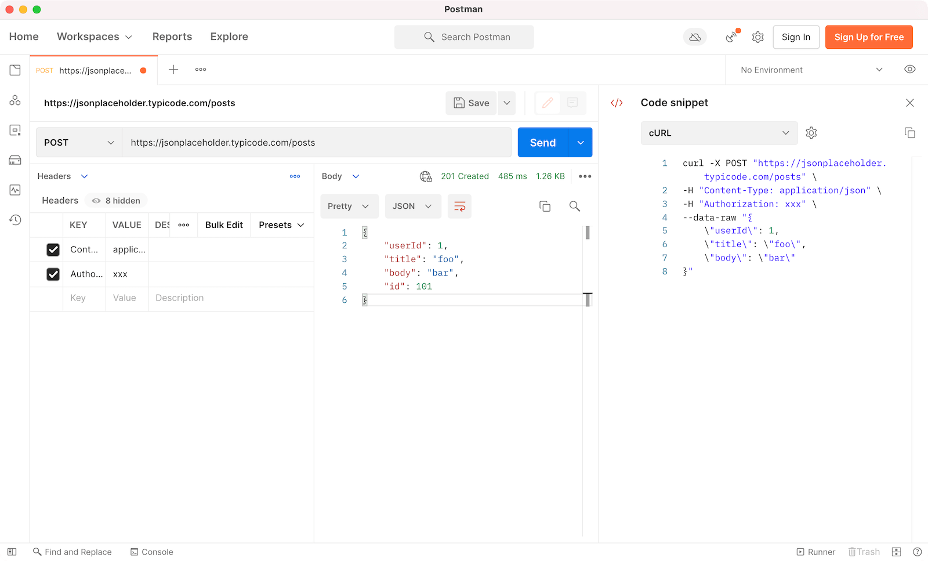Click the edit pencil icon
928x561 pixels.
[548, 103]
